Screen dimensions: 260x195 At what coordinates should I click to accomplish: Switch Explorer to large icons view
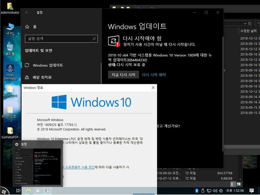coord(239,184)
